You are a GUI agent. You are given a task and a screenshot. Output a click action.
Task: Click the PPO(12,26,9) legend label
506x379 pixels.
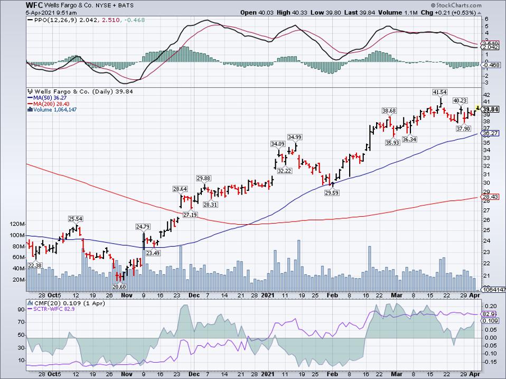coord(56,20)
